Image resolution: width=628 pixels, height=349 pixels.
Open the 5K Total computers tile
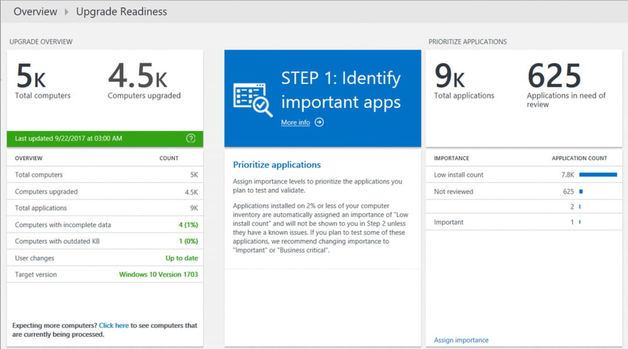(x=42, y=80)
